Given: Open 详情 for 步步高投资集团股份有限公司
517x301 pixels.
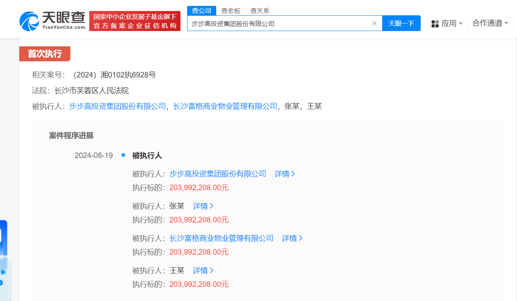Looking at the screenshot, I should [x=285, y=174].
